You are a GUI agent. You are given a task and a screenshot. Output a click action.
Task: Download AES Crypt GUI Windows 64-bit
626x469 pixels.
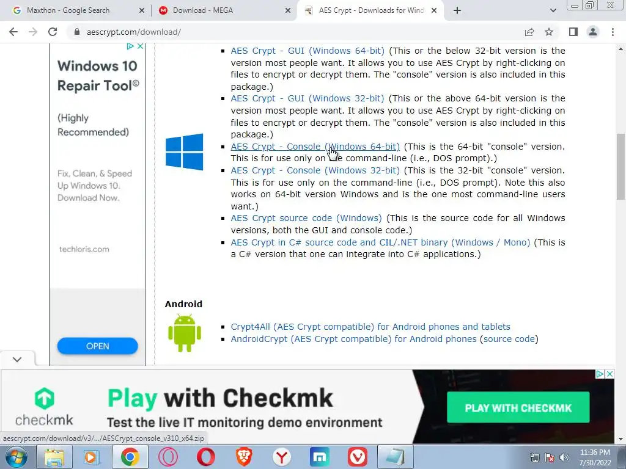click(x=307, y=51)
